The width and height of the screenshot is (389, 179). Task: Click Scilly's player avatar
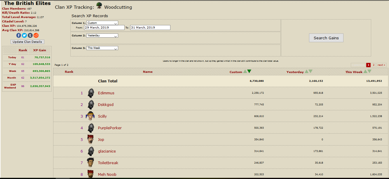click(90, 116)
